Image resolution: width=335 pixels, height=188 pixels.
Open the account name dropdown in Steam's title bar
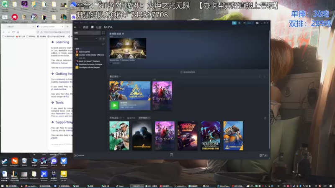(x=250, y=23)
